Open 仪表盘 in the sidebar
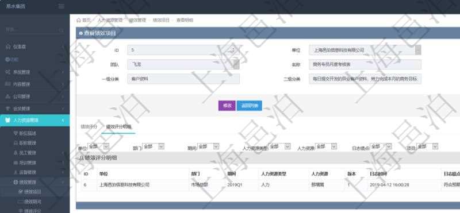This screenshot has height=213, width=460. point(20,47)
